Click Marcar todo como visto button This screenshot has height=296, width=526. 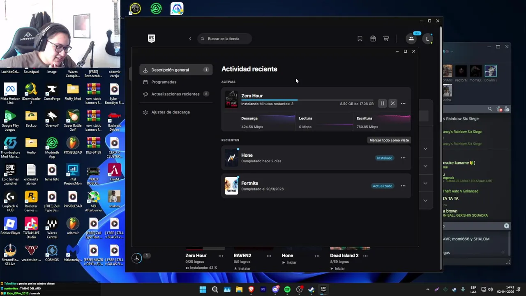[x=389, y=140]
